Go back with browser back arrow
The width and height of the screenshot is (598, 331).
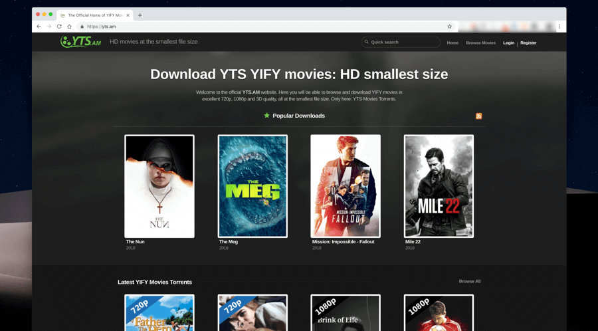click(39, 27)
